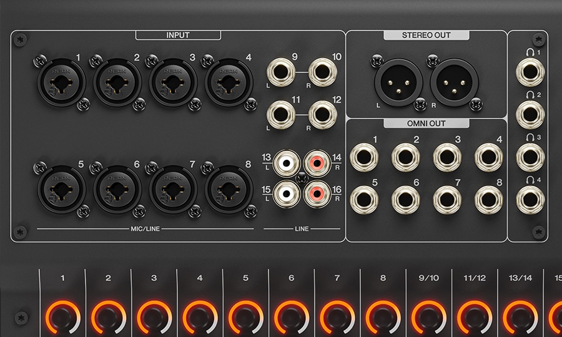Click the red RCA line input 16

(x=317, y=194)
